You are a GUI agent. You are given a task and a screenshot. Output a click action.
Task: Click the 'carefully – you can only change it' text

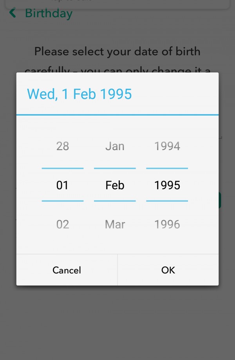point(117,70)
